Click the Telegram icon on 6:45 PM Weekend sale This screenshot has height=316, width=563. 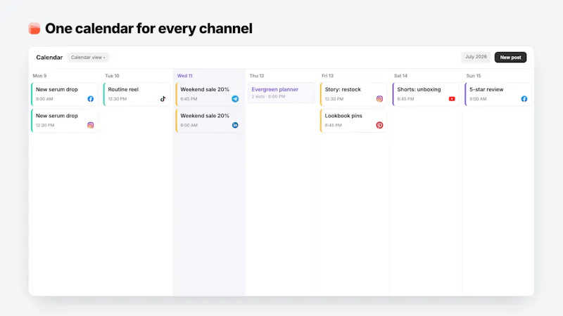click(235, 99)
